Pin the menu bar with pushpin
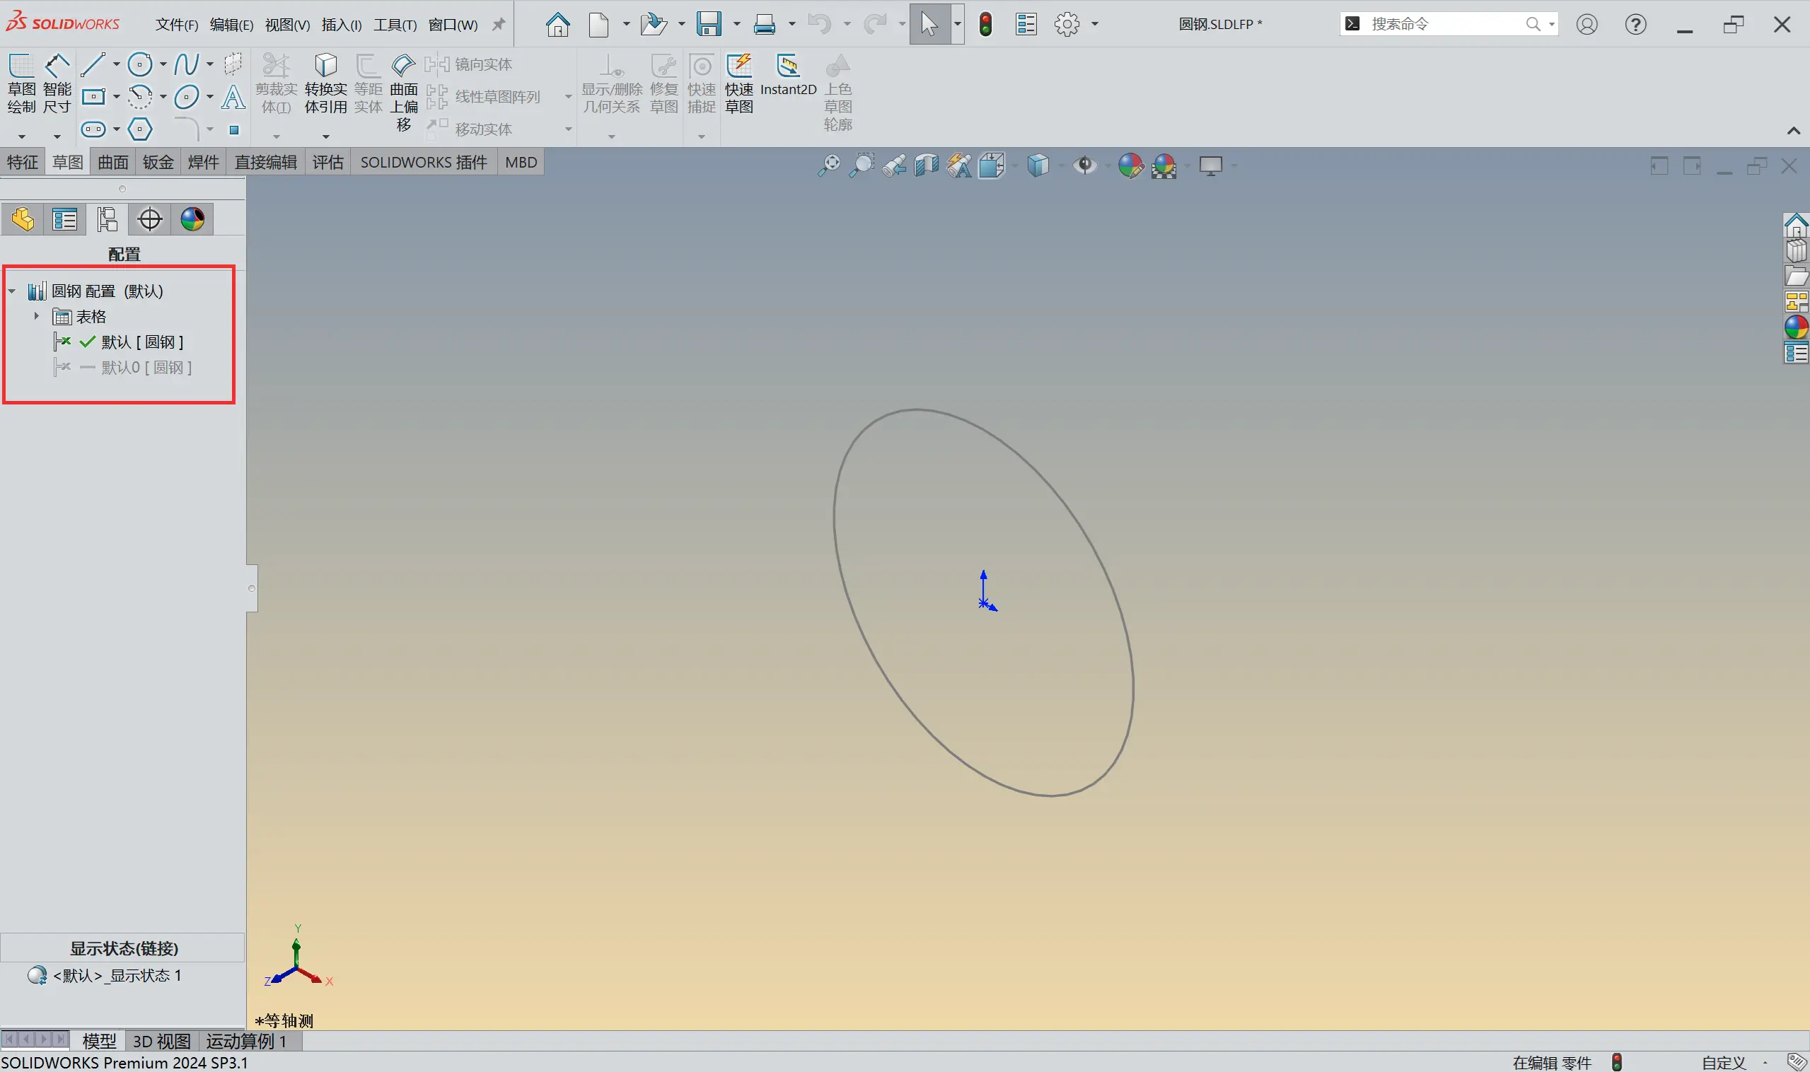The width and height of the screenshot is (1810, 1072). pyautogui.click(x=499, y=24)
